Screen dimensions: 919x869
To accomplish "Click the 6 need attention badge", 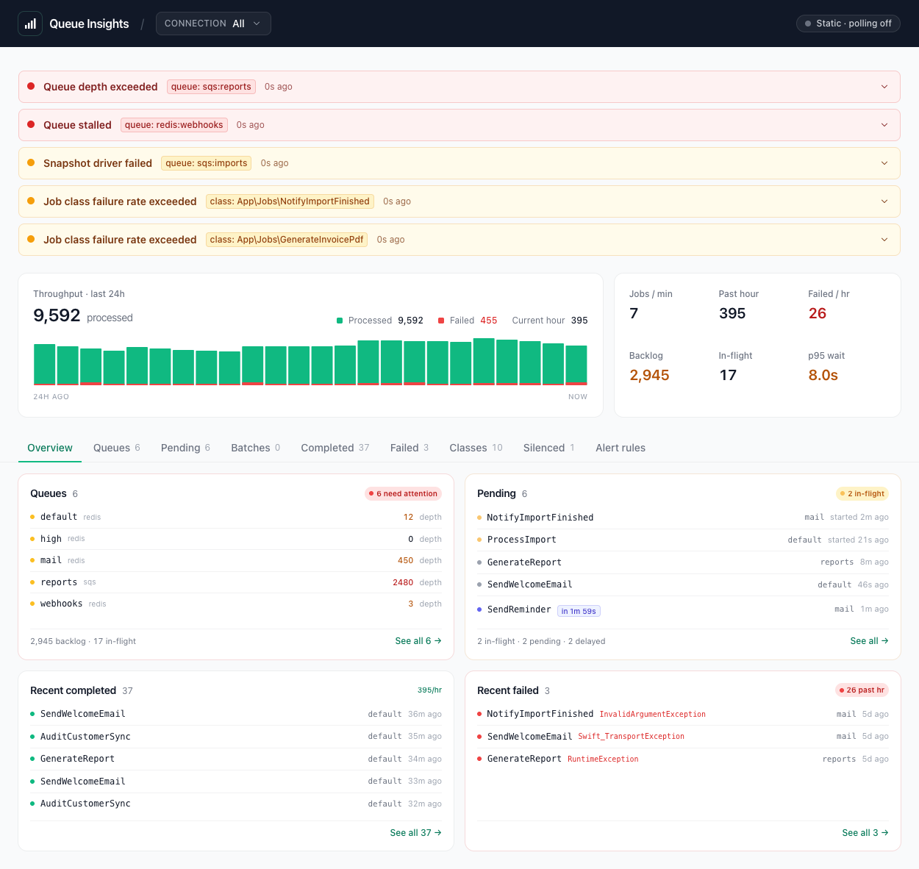I will coord(403,494).
